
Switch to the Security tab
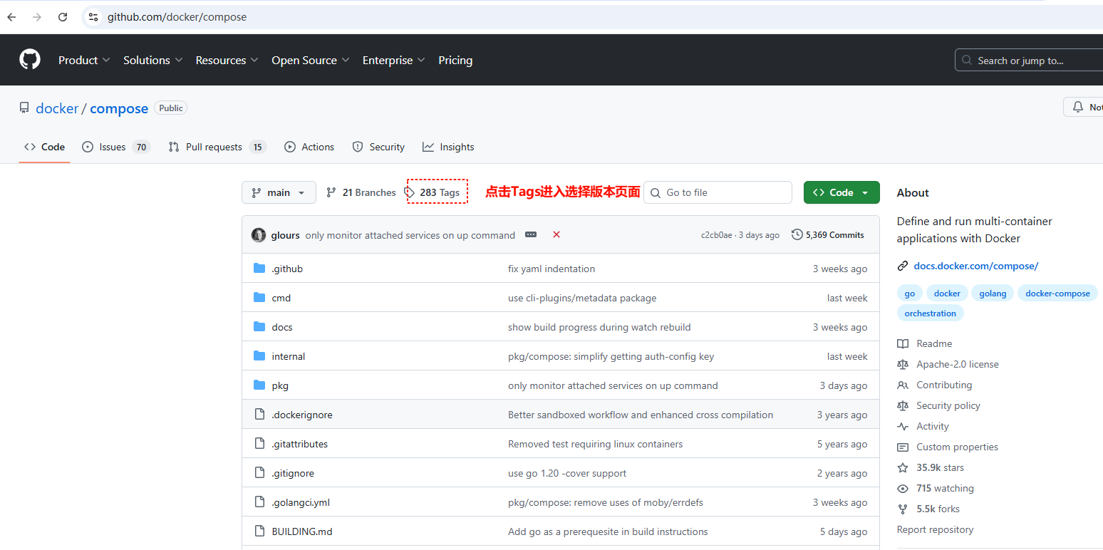[378, 147]
